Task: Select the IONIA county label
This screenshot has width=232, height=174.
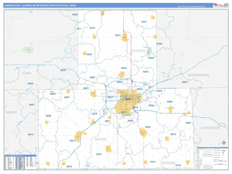Action: point(27,73)
